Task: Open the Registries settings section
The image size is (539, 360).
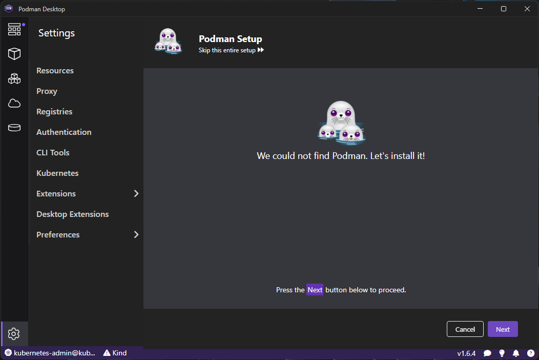Action: [54, 111]
